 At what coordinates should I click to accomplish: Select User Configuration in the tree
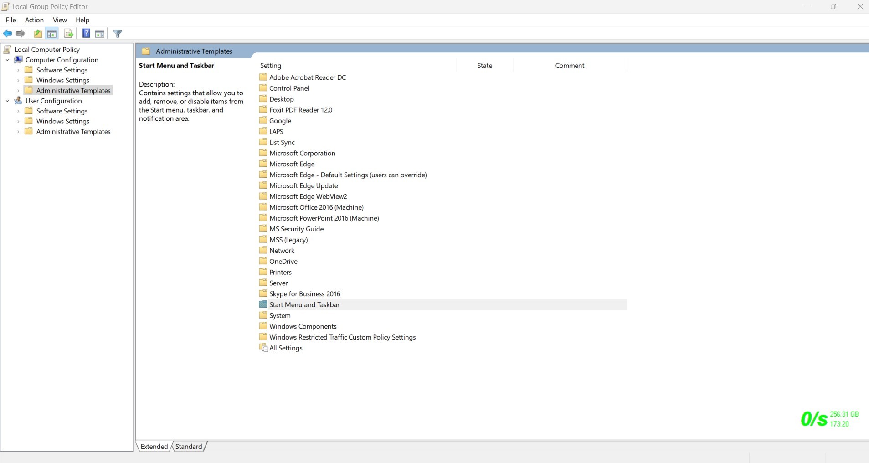[x=54, y=101]
